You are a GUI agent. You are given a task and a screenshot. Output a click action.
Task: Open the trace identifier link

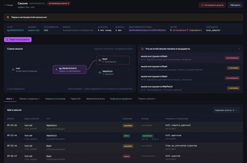click(147, 30)
